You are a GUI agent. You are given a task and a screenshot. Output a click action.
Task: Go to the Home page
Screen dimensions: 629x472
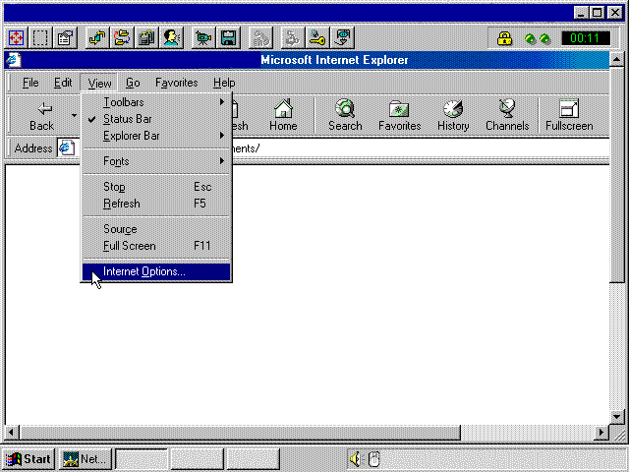[283, 116]
